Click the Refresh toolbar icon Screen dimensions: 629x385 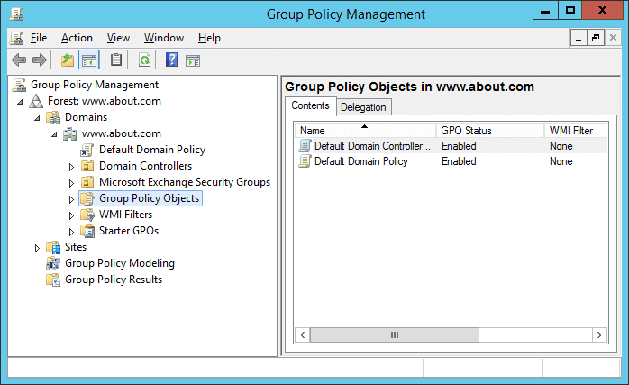click(x=144, y=60)
